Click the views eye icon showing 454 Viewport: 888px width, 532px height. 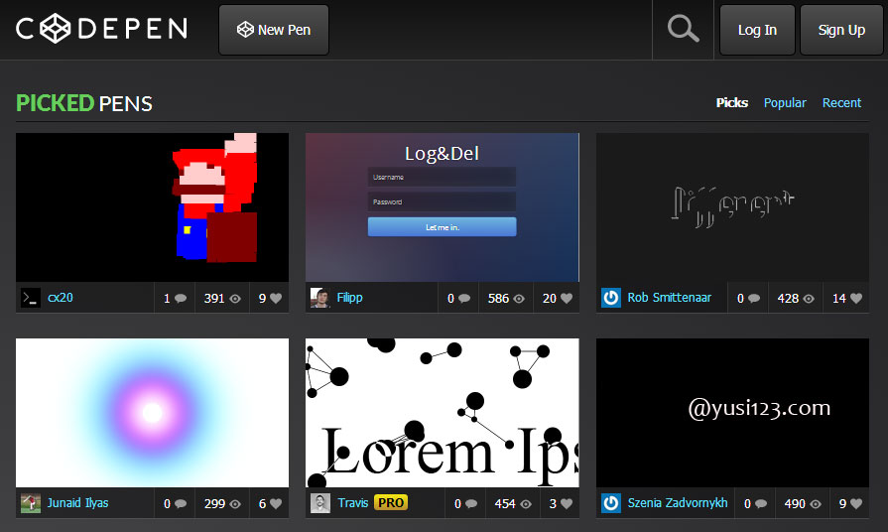pos(526,504)
